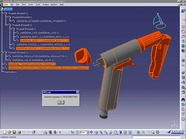Click the workbench icon atop right toolbar
Screen dimensions: 186x139
pyautogui.click(x=183, y=11)
